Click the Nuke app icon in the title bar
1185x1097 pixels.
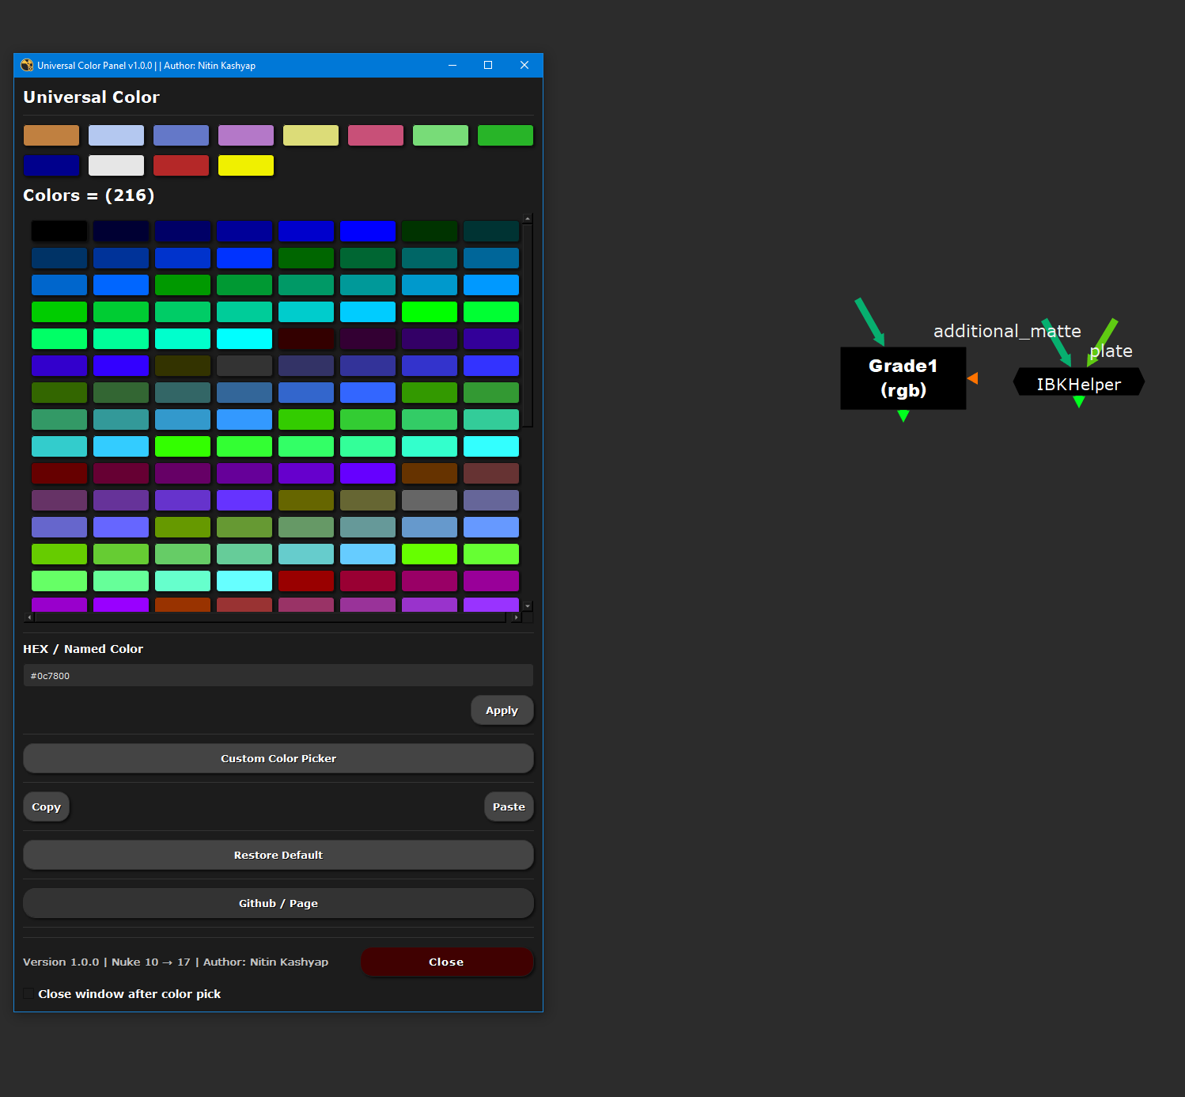27,66
